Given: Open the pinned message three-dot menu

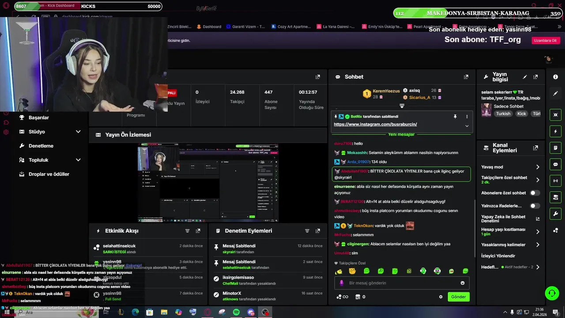Looking at the screenshot, I should (467, 117).
